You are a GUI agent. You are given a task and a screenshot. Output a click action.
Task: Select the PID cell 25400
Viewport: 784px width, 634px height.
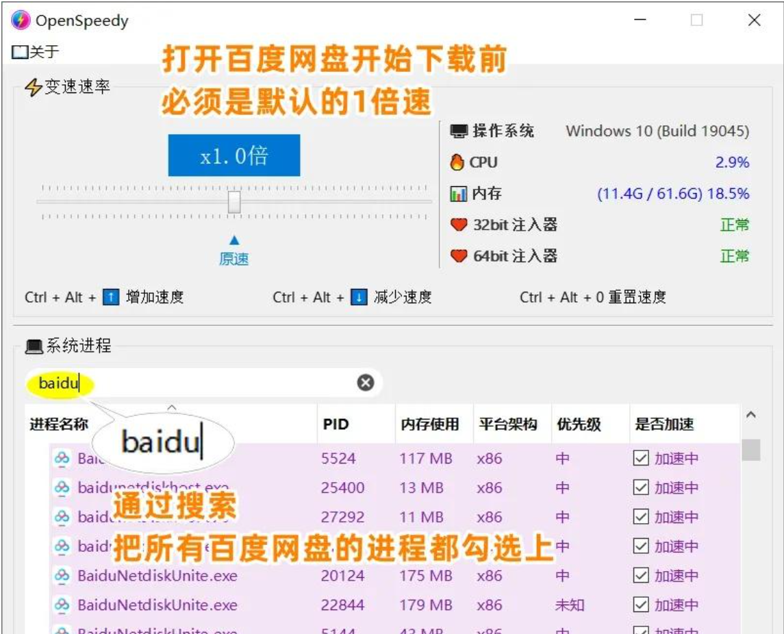[x=342, y=487]
